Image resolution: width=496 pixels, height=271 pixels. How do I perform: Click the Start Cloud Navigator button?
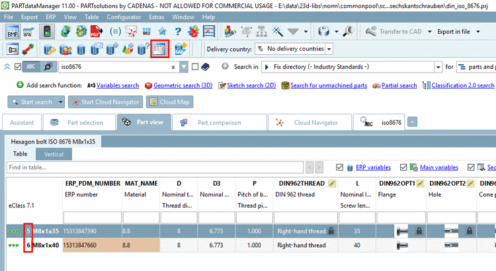pos(105,102)
